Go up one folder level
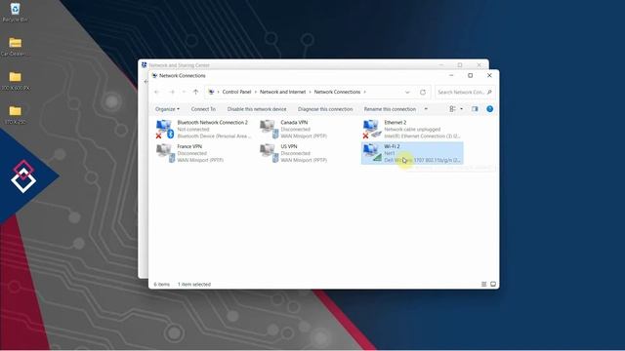 pos(195,92)
